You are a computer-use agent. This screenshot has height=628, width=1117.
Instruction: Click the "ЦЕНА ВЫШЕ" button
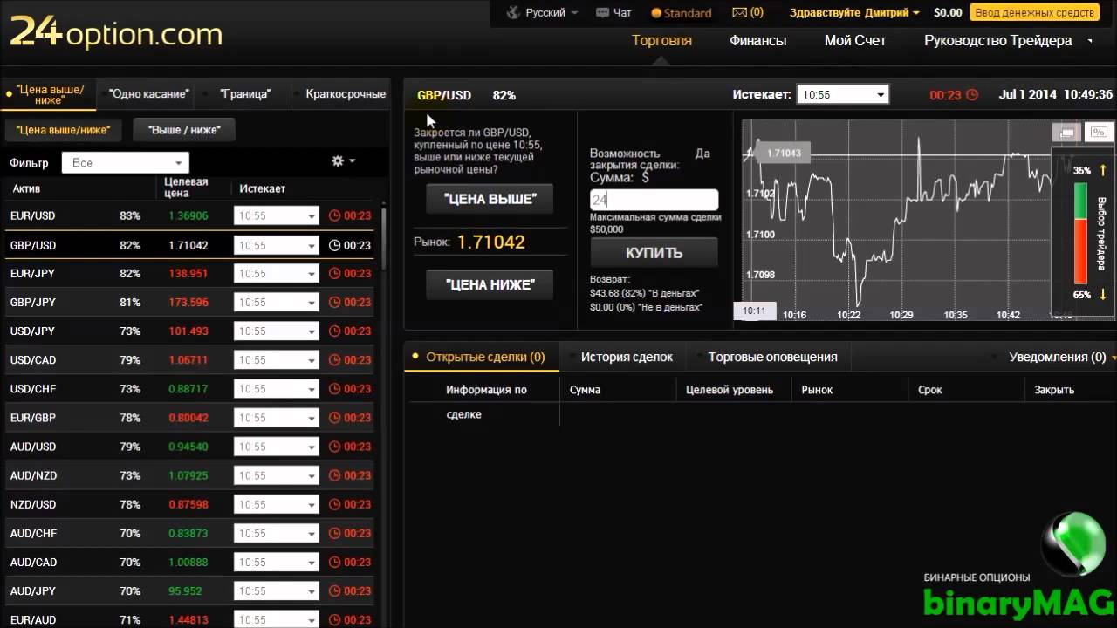point(490,199)
